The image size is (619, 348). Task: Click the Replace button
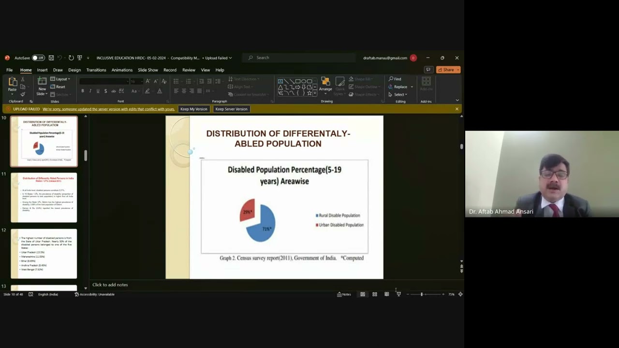point(398,87)
